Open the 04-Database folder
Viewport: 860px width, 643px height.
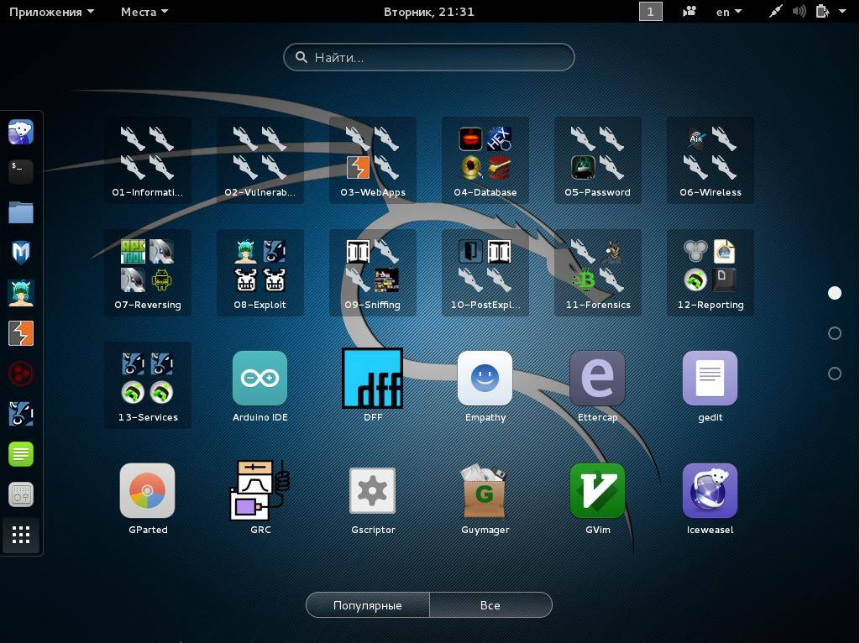coord(485,159)
